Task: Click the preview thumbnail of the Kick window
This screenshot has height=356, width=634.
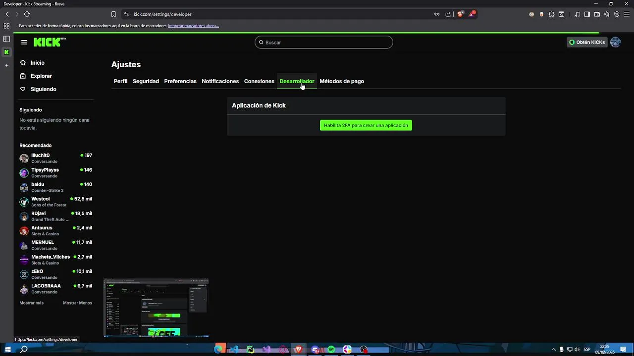Action: point(156,308)
